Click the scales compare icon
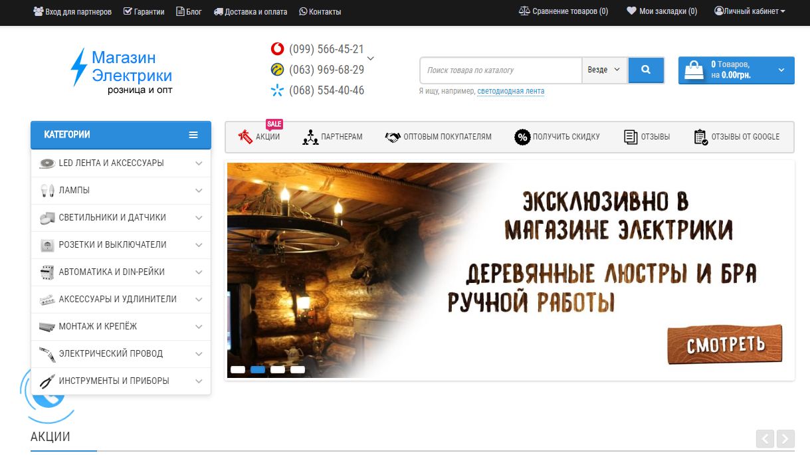 tap(524, 11)
